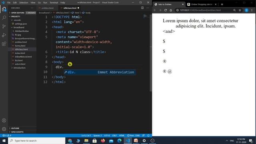Screen dimensions: 256x144
Task: Click the notifications bell in status bar
Action: pyautogui.click(x=148, y=136)
